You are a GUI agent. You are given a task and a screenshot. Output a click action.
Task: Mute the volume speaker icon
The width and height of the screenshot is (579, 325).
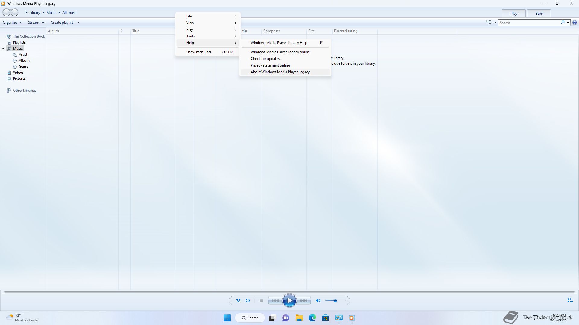pyautogui.click(x=318, y=300)
